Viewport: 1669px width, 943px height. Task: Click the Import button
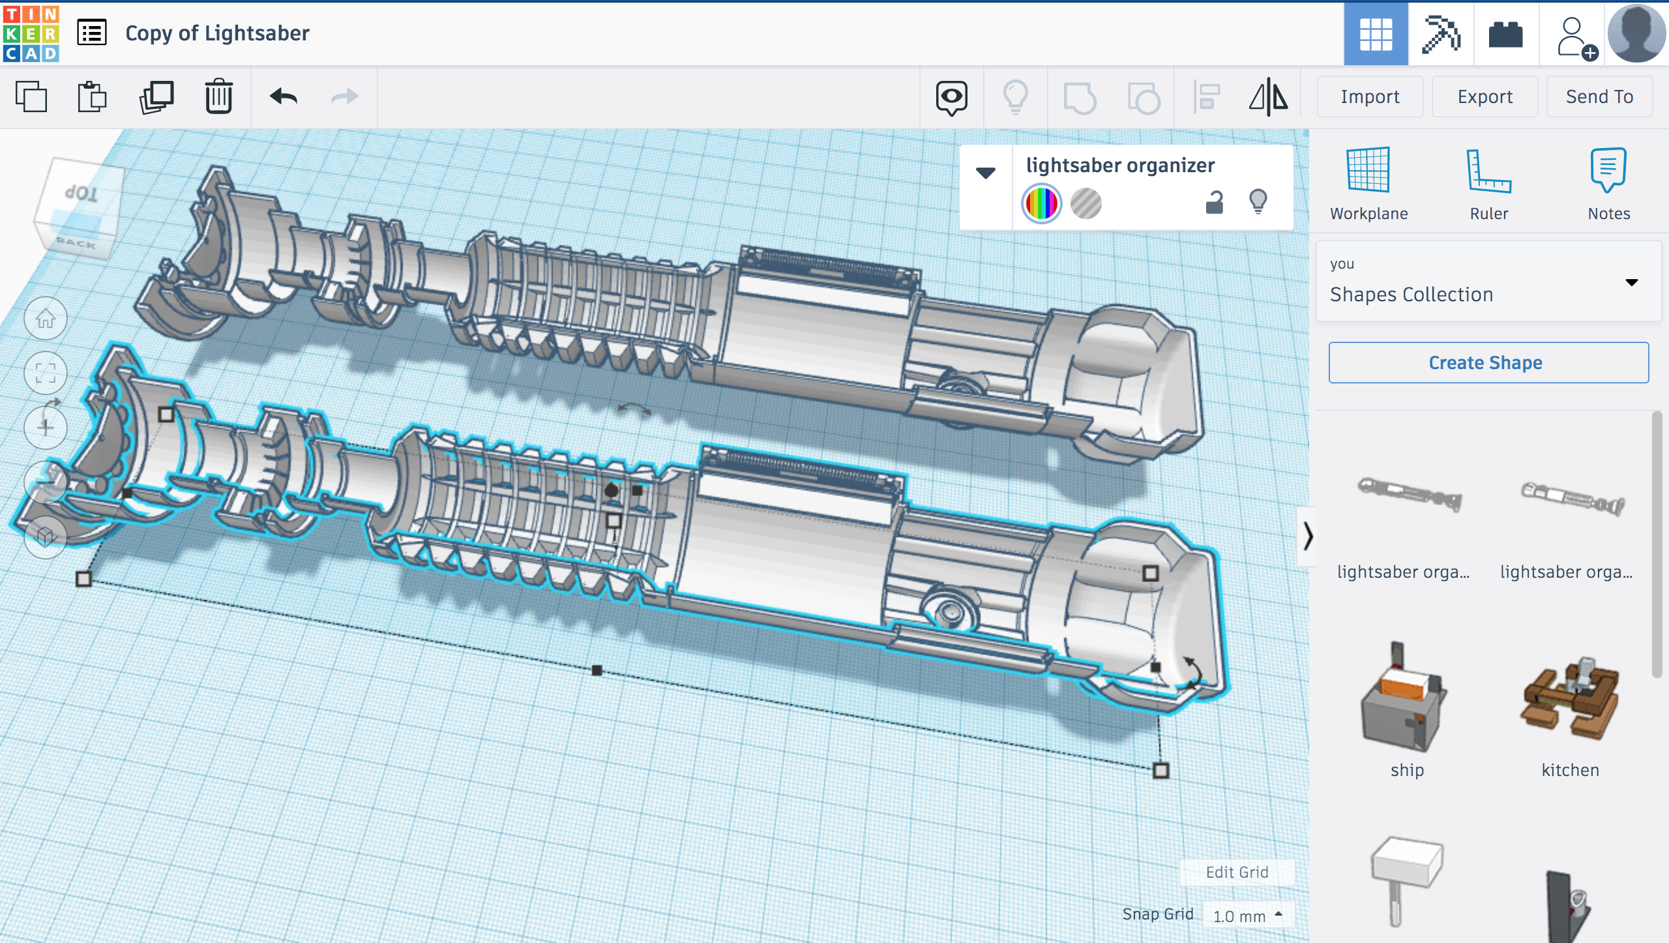click(1370, 97)
